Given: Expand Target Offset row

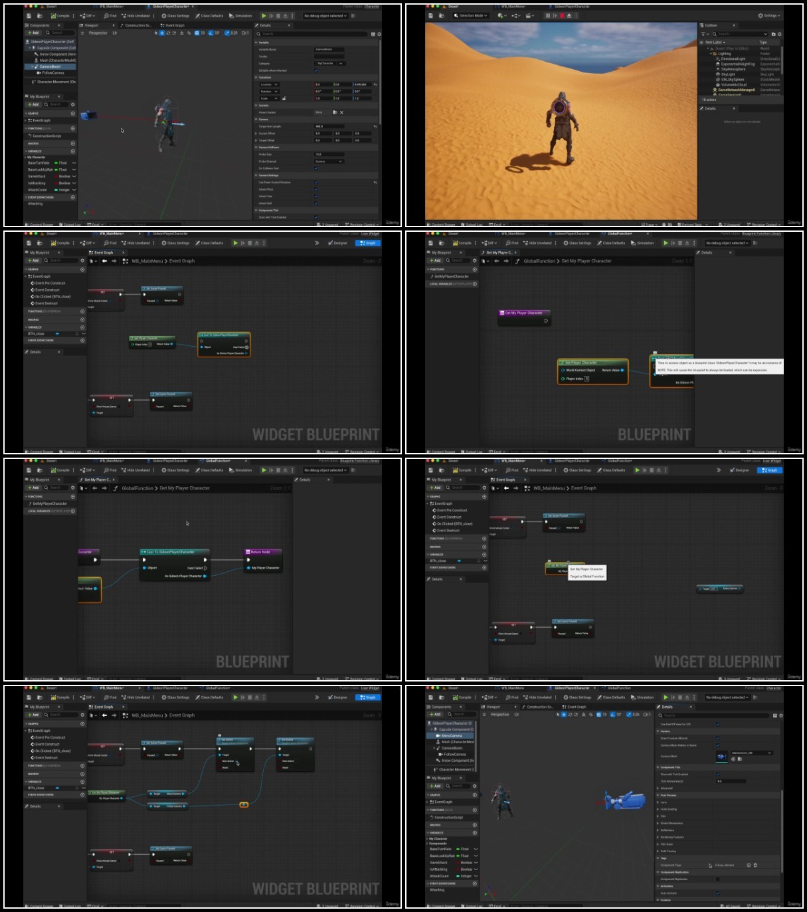Looking at the screenshot, I should click(256, 140).
